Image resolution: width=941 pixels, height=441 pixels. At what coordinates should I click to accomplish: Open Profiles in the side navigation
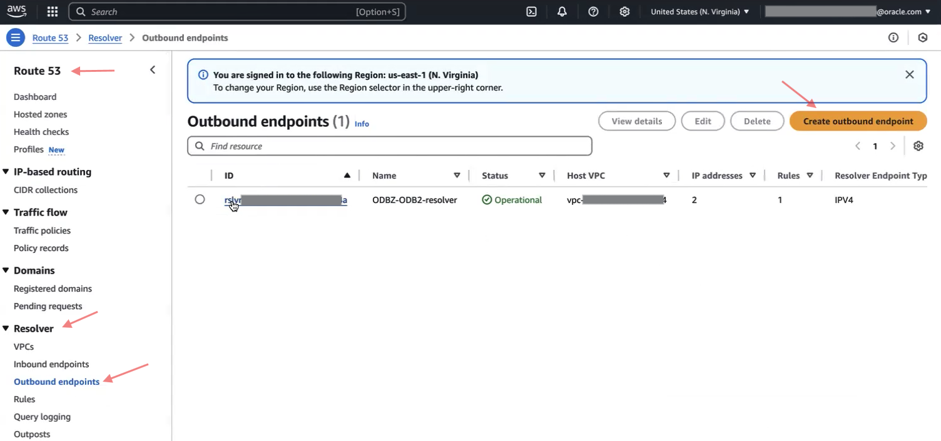29,149
